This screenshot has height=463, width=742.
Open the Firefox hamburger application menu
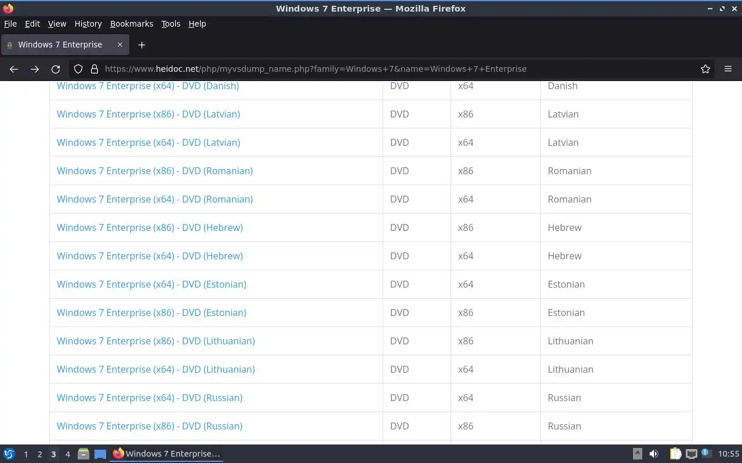click(x=728, y=69)
